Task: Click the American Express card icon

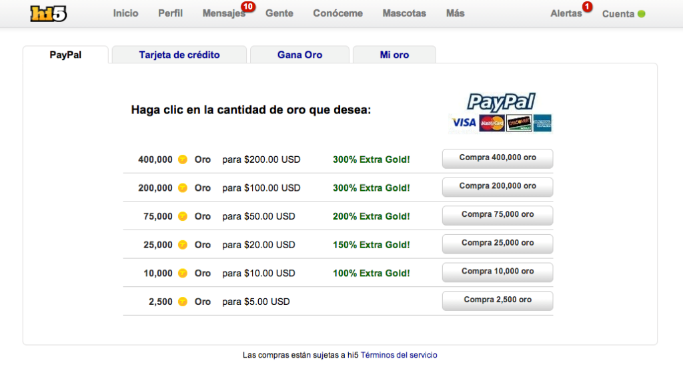Action: [542, 123]
